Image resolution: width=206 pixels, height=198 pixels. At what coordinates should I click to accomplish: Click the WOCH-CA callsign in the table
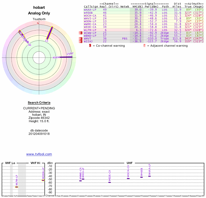point(90,16)
